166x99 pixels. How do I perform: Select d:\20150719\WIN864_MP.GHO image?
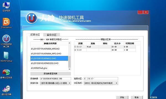point(49,49)
